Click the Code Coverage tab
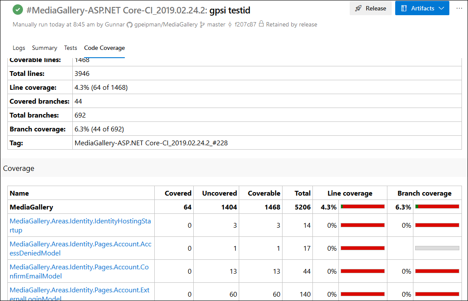 (104, 48)
